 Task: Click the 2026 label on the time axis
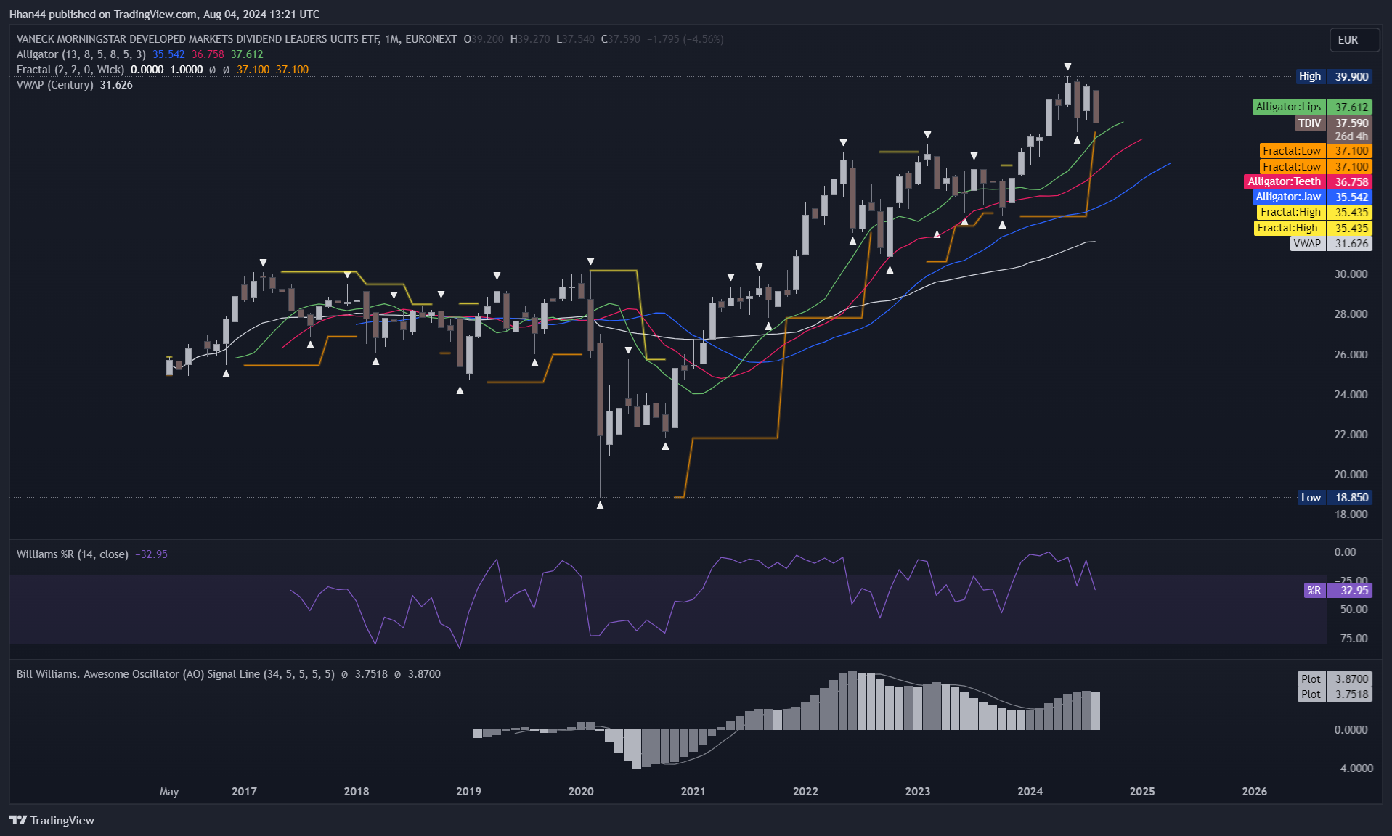pos(1254,791)
